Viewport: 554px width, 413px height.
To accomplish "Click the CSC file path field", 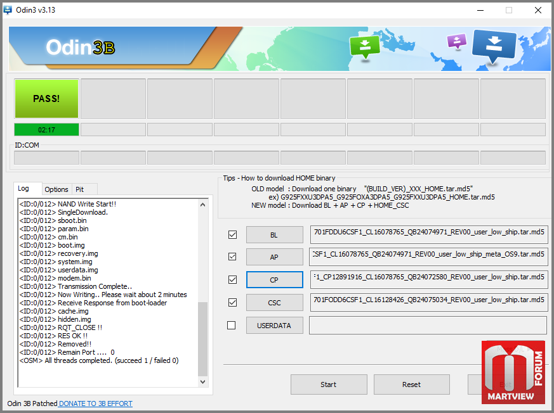I will (x=429, y=302).
